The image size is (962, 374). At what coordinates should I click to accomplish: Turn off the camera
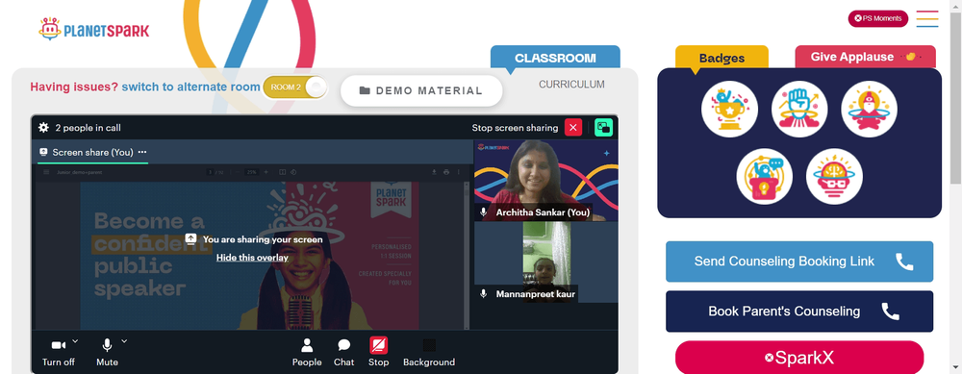tap(59, 353)
